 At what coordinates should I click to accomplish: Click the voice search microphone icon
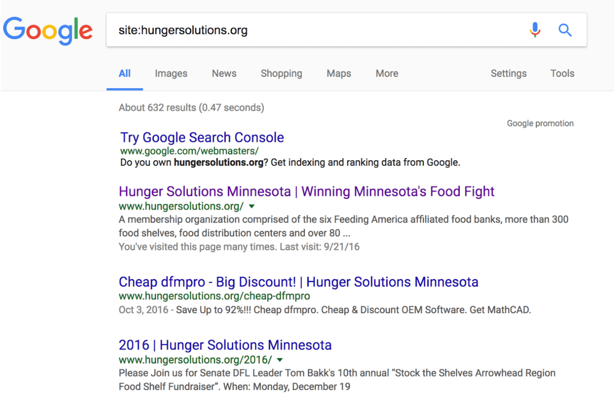[535, 30]
